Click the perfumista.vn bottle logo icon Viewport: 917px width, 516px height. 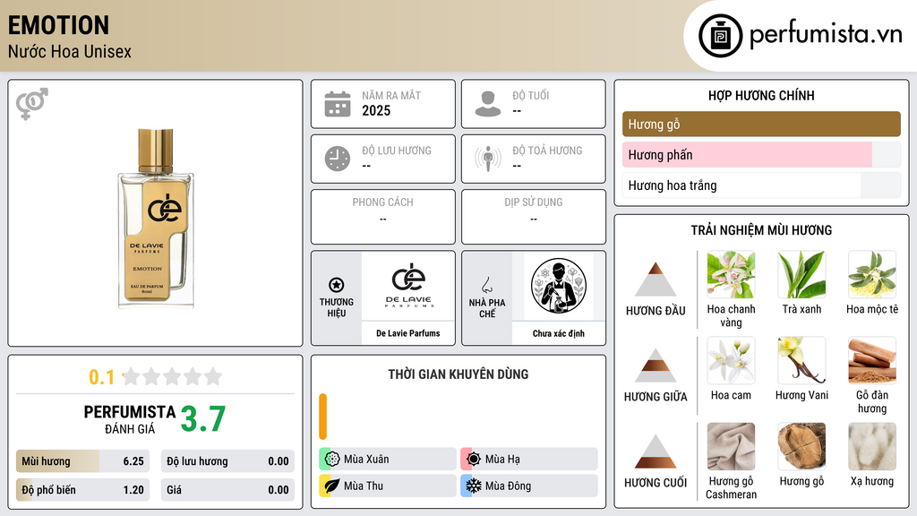[720, 36]
